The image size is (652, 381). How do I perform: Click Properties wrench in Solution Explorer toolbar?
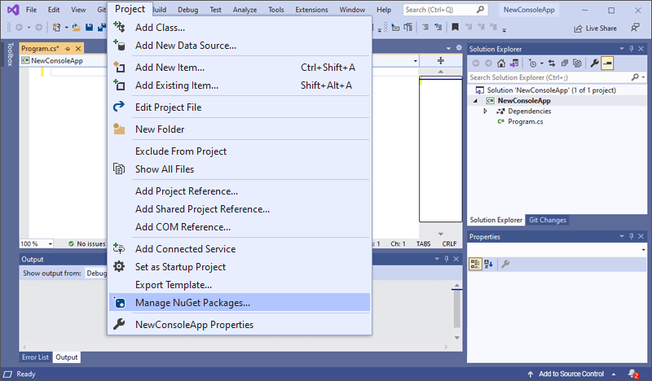tap(595, 63)
